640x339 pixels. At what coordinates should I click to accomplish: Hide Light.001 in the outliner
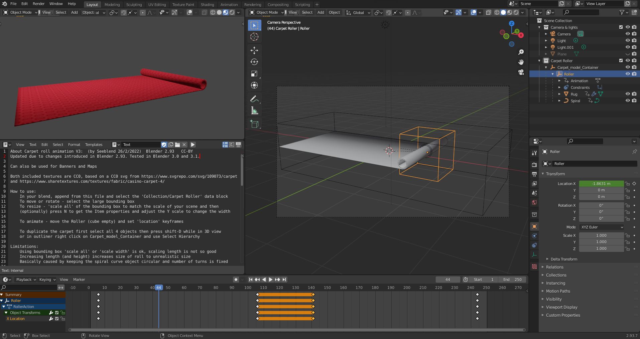(x=627, y=47)
